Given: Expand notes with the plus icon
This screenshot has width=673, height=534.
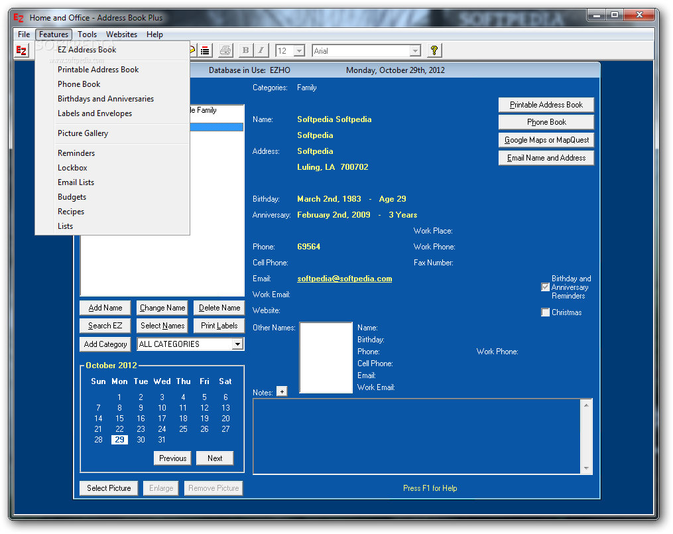Looking at the screenshot, I should pyautogui.click(x=282, y=391).
